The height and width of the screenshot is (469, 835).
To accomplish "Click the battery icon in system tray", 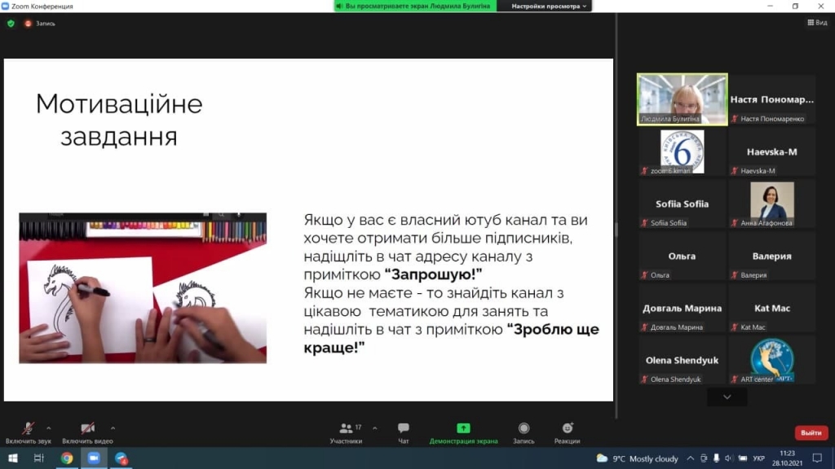I will click(742, 458).
